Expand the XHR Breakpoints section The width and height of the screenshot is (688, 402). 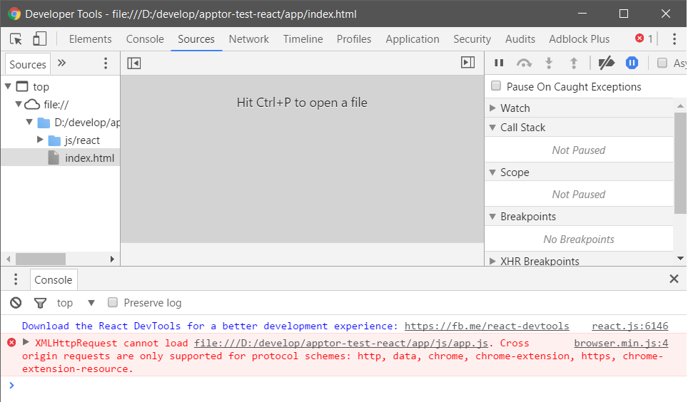[x=492, y=262]
